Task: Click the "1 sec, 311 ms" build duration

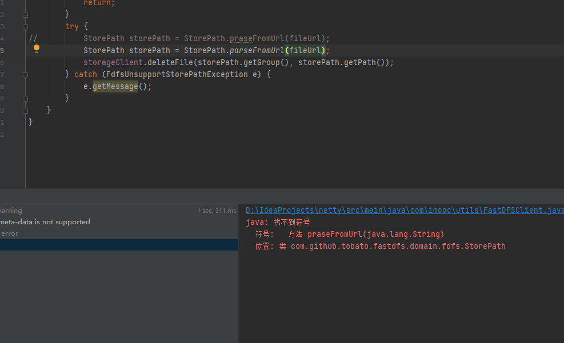Action: click(216, 211)
